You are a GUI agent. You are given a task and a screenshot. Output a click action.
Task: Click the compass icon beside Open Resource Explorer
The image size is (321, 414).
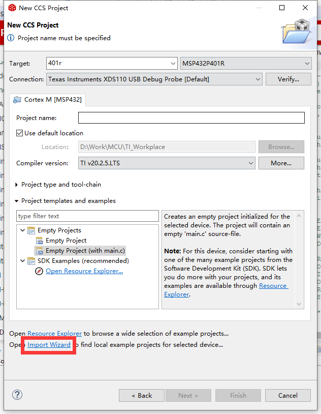39,271
